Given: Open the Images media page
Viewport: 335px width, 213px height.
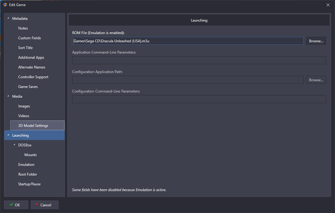Looking at the screenshot, I should tap(24, 106).
